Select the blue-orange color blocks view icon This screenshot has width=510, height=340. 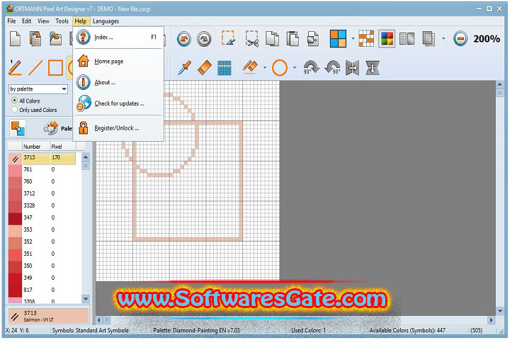(338, 39)
